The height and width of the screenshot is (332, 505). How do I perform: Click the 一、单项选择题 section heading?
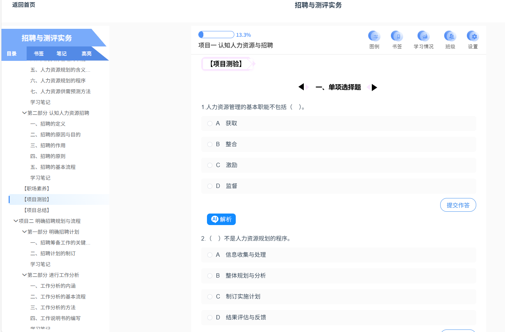click(x=338, y=87)
